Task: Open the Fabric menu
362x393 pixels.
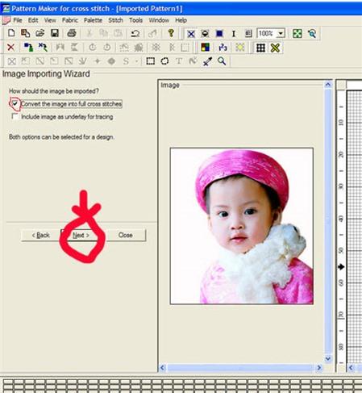Action: coord(70,20)
